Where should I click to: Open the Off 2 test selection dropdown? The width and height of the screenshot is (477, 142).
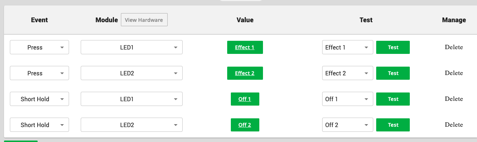348,125
